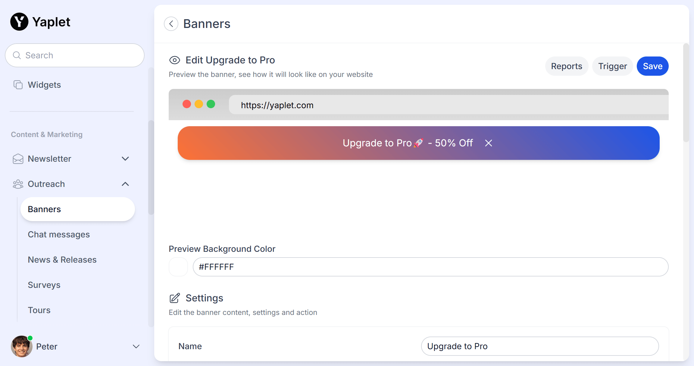The height and width of the screenshot is (366, 694).
Task: Expand the Newsletter menu section
Action: pyautogui.click(x=125, y=159)
